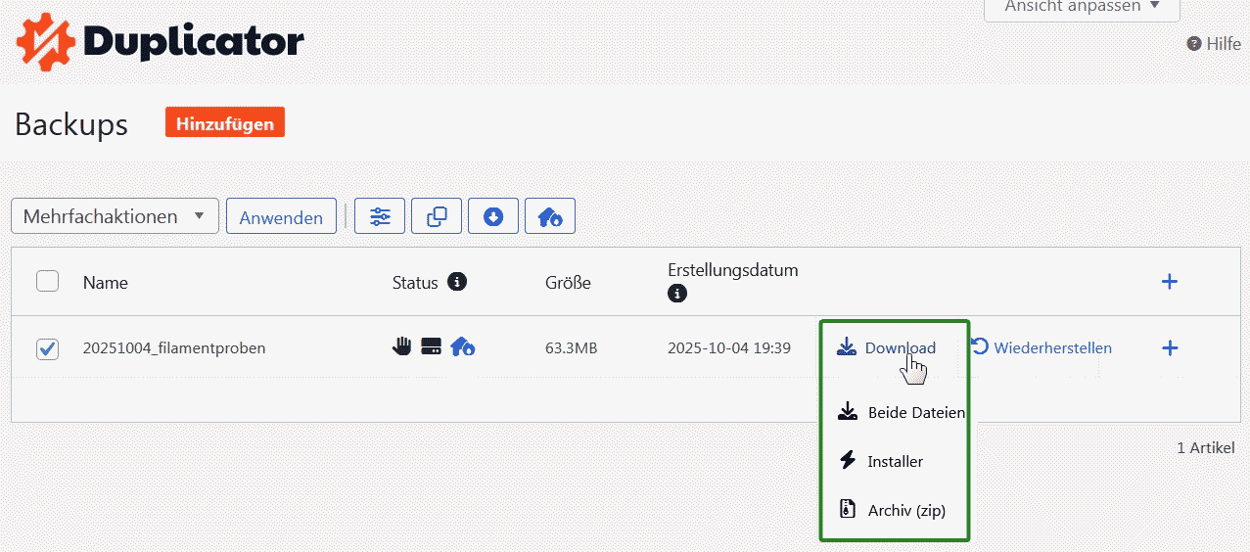Click the info icon beside Status
1250x552 pixels.
(456, 282)
